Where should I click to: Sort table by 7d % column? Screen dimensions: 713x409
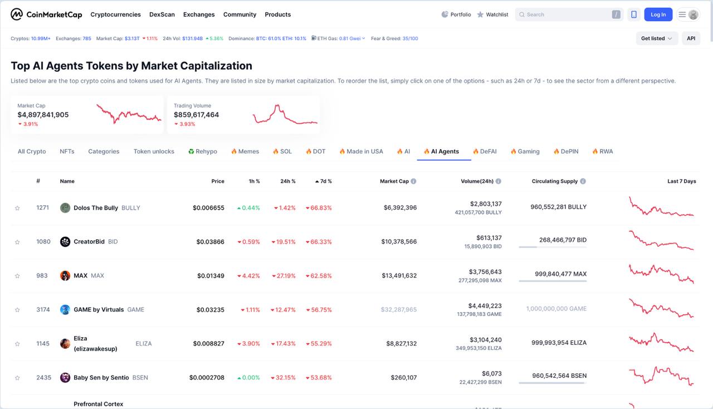point(324,181)
